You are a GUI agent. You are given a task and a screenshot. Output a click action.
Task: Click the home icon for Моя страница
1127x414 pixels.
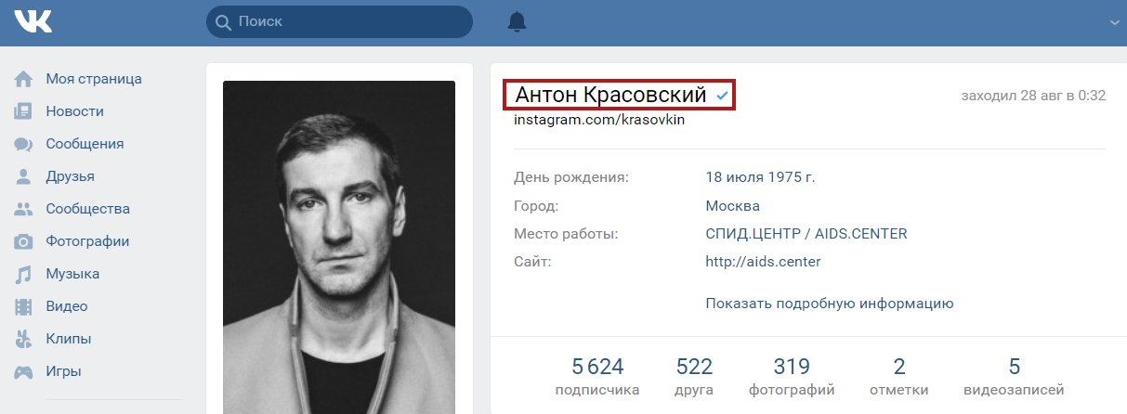[23, 79]
